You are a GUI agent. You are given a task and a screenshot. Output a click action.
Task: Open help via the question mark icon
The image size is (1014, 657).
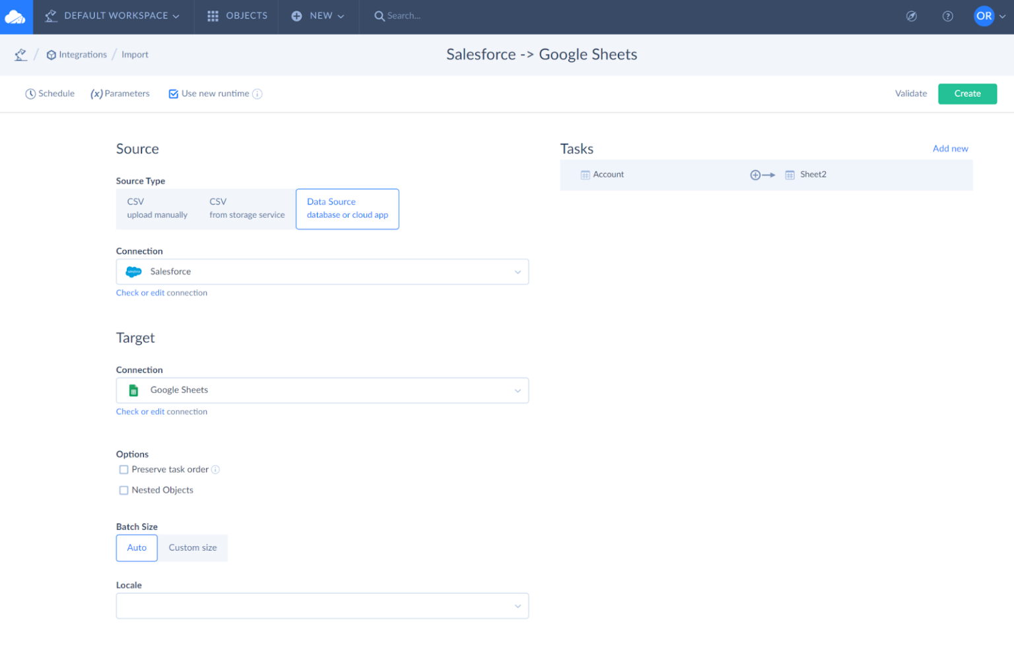(948, 16)
